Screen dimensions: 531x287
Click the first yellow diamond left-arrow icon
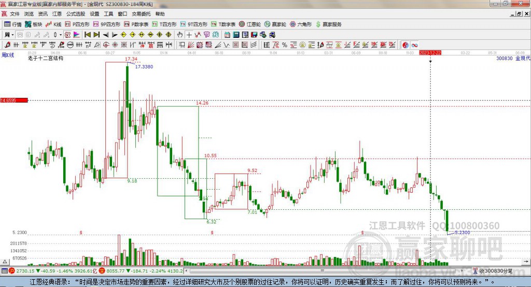pyautogui.click(x=123, y=35)
